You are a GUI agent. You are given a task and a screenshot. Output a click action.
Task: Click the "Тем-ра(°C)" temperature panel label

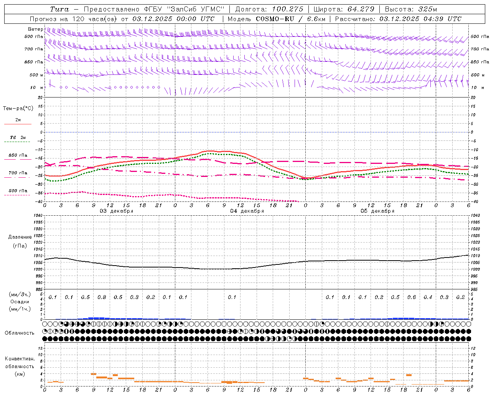pyautogui.click(x=18, y=109)
